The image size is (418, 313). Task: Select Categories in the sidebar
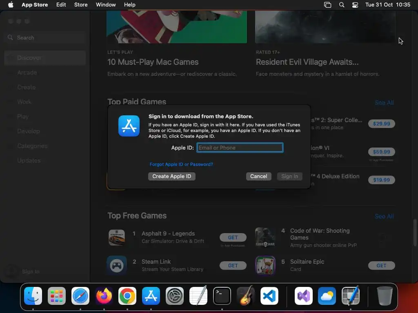coord(45,146)
